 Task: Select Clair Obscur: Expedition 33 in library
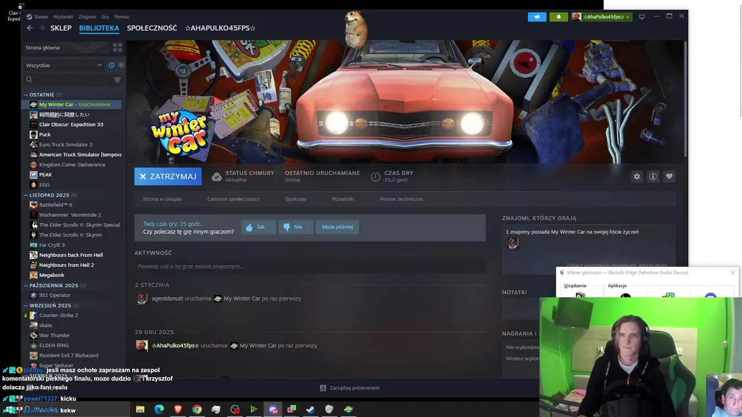coord(71,125)
